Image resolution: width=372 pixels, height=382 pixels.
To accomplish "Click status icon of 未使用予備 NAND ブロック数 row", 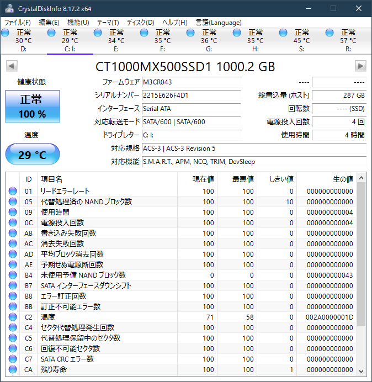I will tap(13, 275).
